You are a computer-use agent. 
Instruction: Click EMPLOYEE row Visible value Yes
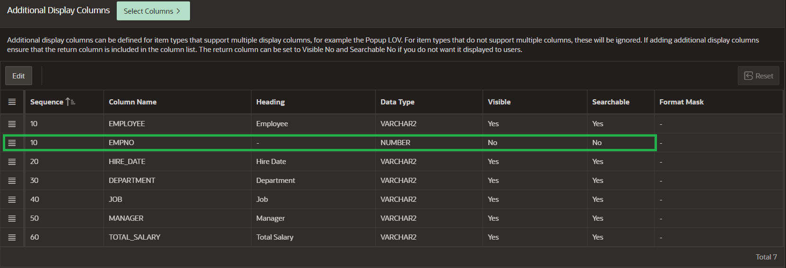[535, 124]
